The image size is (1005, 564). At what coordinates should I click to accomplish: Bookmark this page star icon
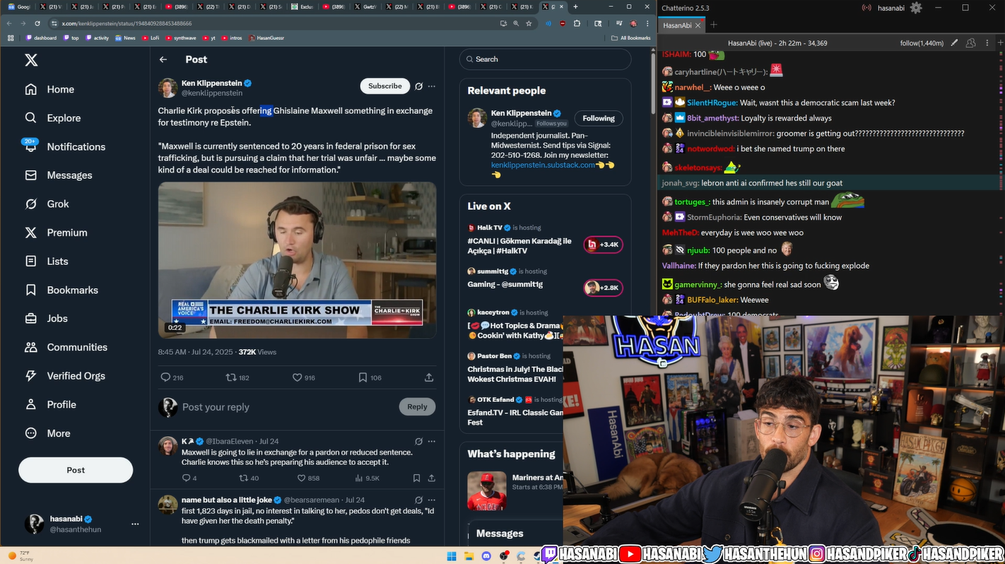[529, 23]
